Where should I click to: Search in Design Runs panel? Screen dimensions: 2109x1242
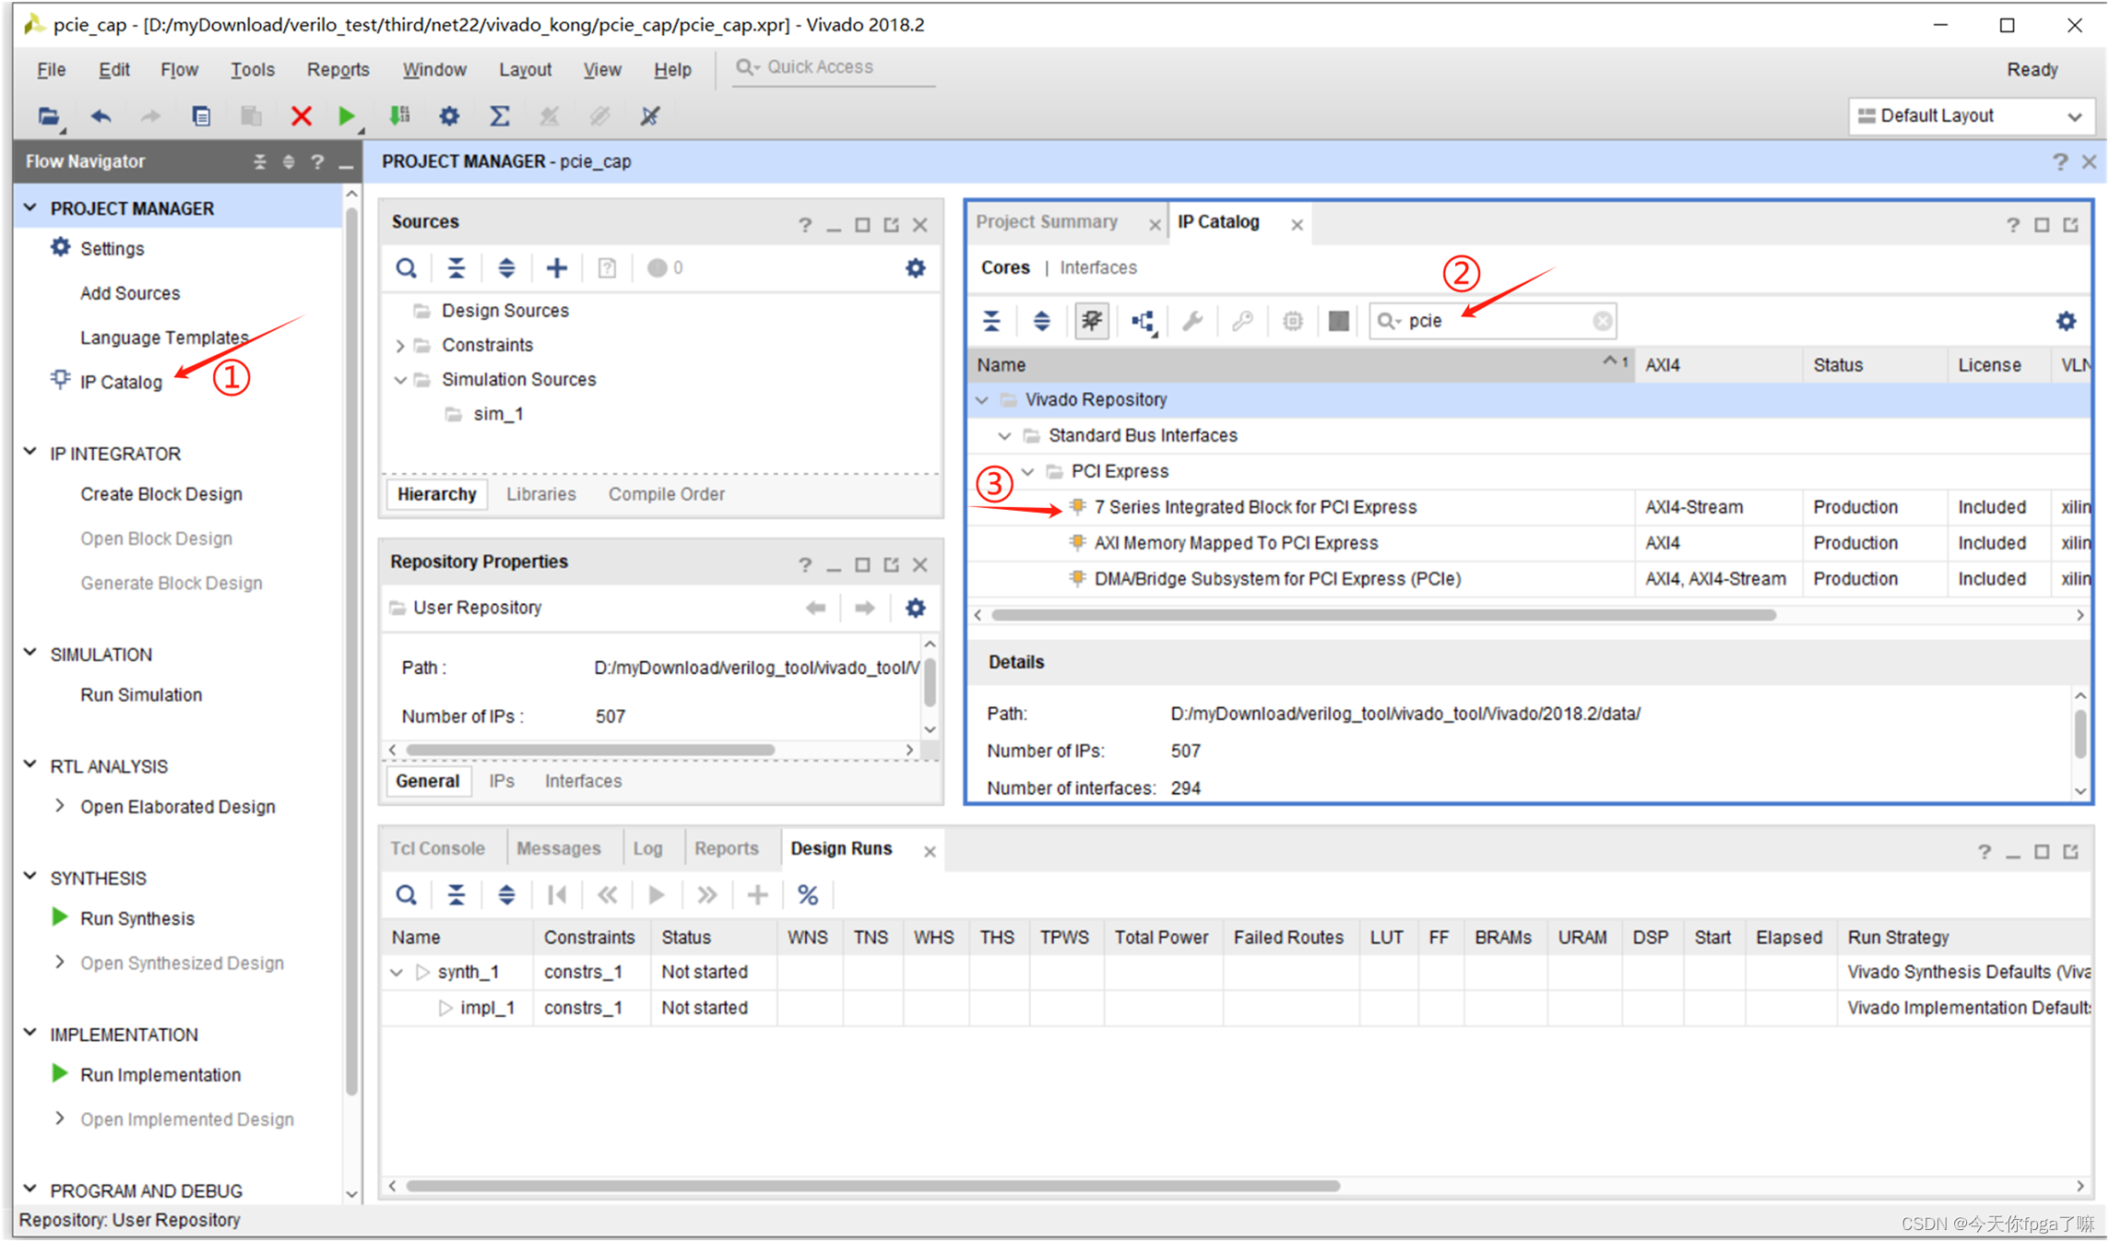(x=407, y=895)
